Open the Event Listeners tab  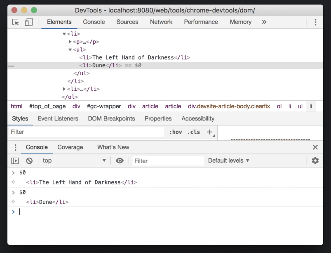coord(58,118)
